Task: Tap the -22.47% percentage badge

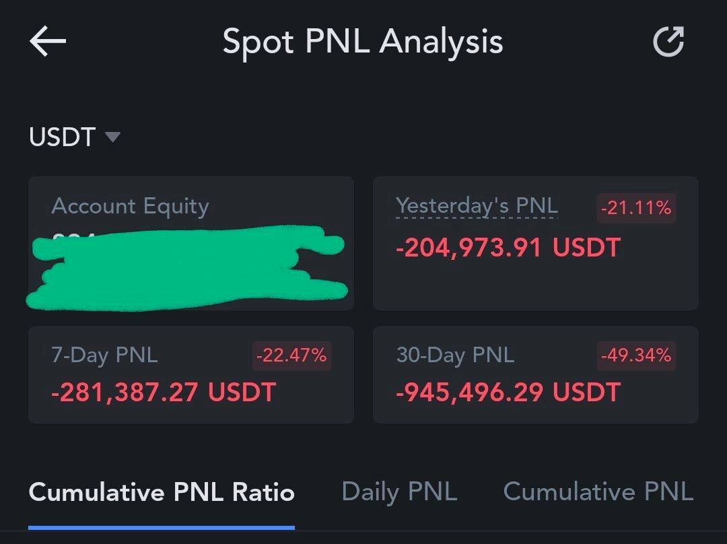Action: (291, 355)
